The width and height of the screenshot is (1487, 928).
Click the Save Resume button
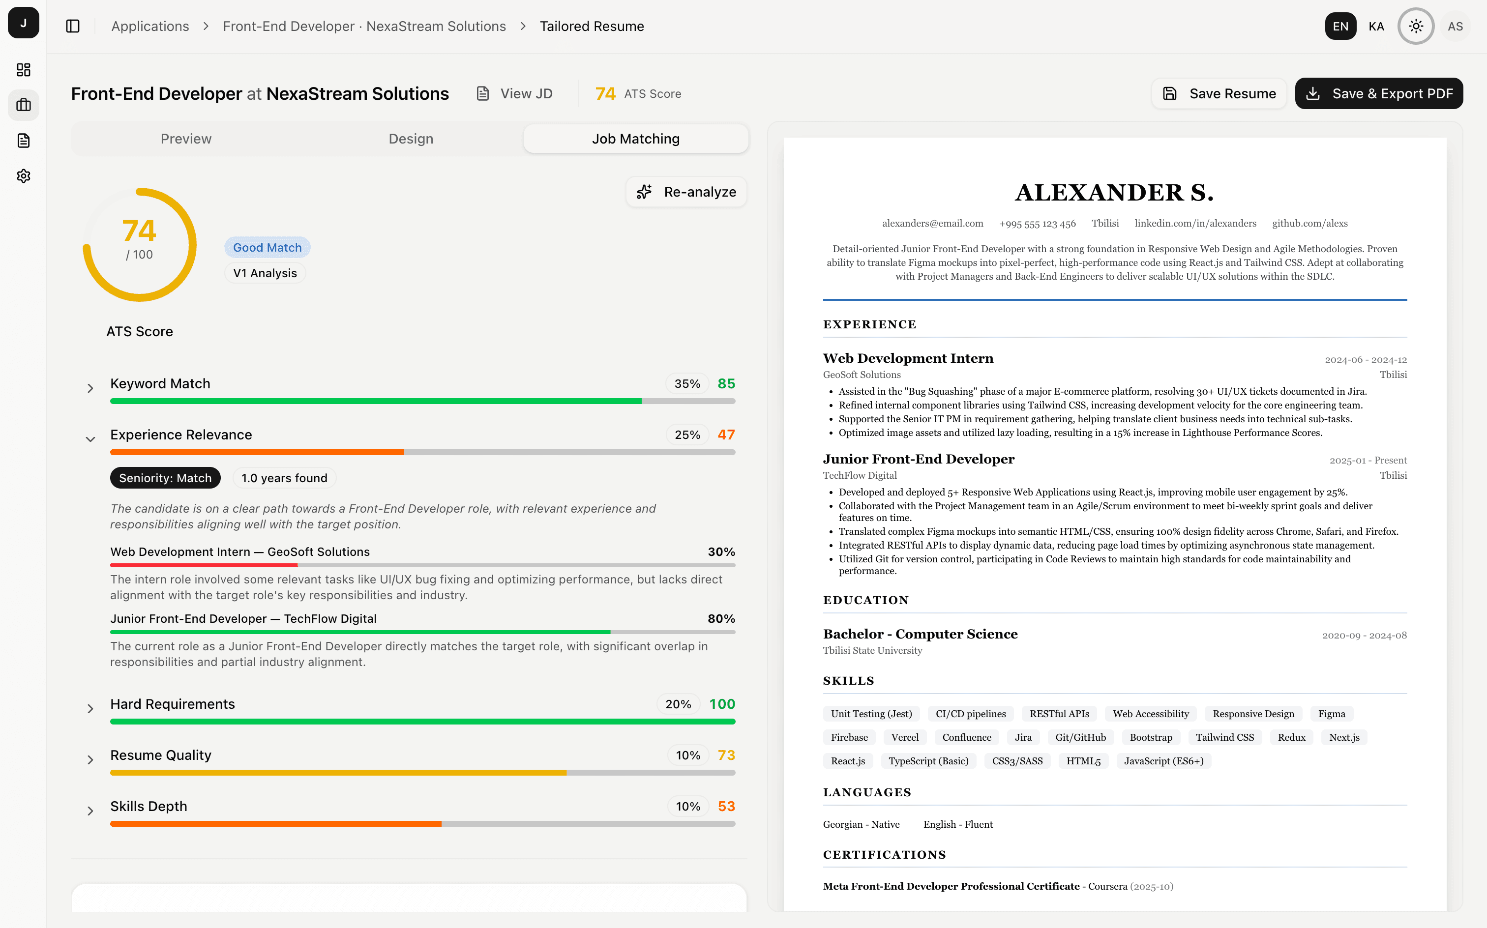tap(1219, 93)
